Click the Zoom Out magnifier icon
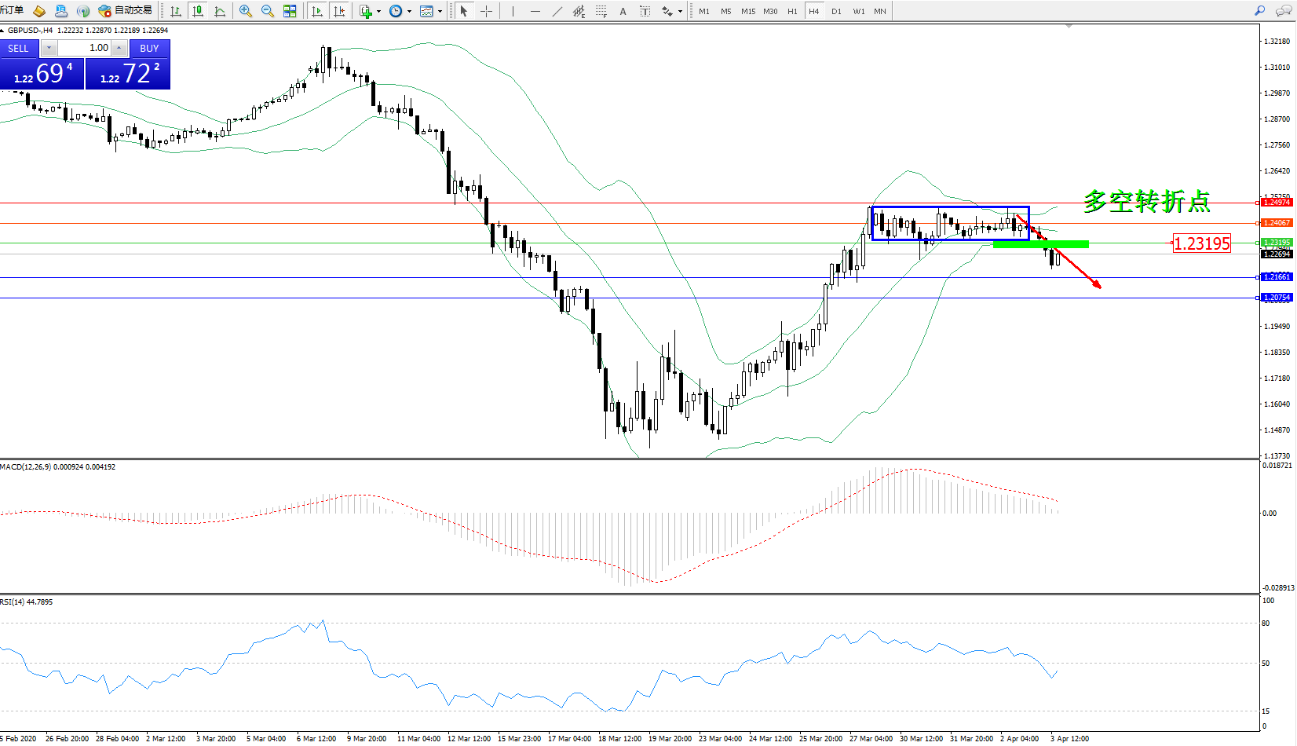Screen dimensions: 1297x746 pos(268,11)
